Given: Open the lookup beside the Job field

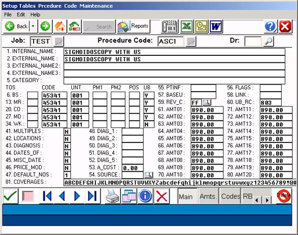Looking at the screenshot, I should coord(59,42).
